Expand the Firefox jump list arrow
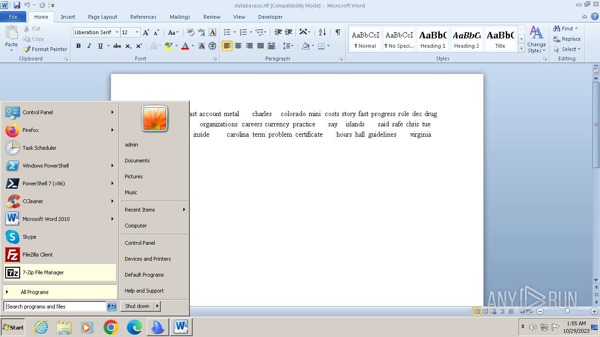This screenshot has width=600, height=337. (112, 130)
